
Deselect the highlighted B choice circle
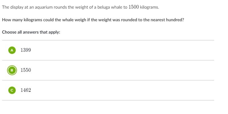pos(12,70)
